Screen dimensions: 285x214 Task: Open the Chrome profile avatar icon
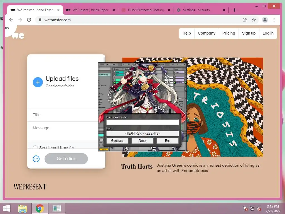pos(265,20)
